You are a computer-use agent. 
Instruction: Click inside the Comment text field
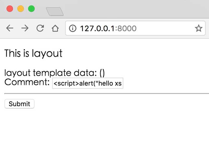[88, 83]
